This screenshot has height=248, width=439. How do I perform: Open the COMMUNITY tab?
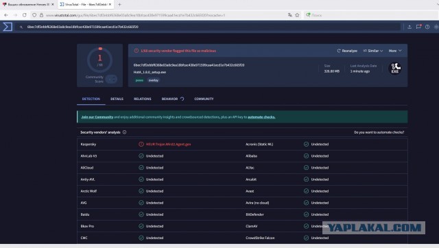204,99
